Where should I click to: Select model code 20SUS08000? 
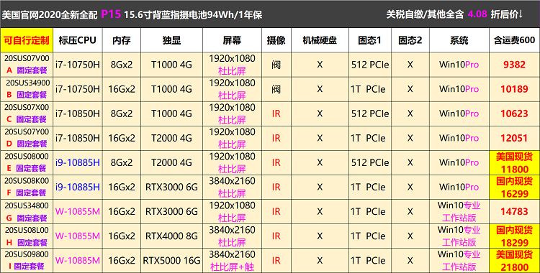click(x=27, y=156)
